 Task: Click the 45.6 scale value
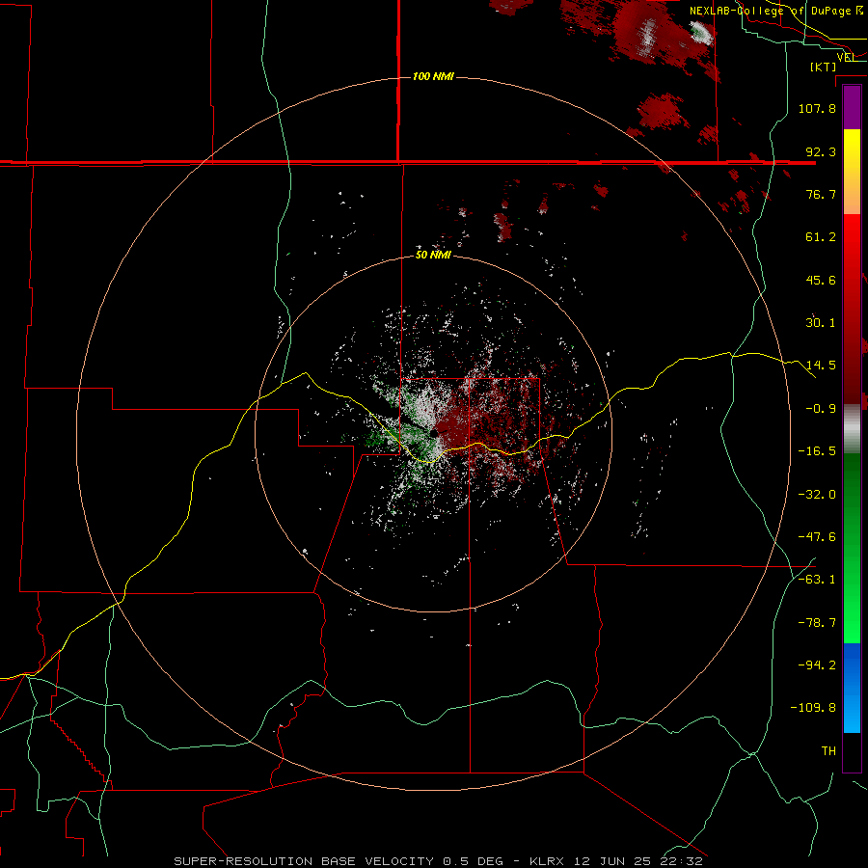[821, 280]
